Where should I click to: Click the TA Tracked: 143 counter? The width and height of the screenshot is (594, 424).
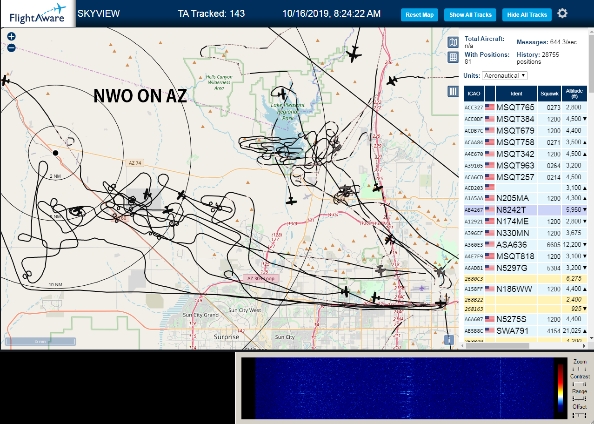click(211, 13)
